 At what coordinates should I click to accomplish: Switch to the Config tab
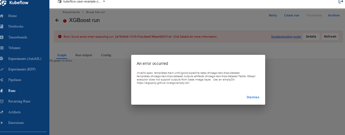coord(106,55)
